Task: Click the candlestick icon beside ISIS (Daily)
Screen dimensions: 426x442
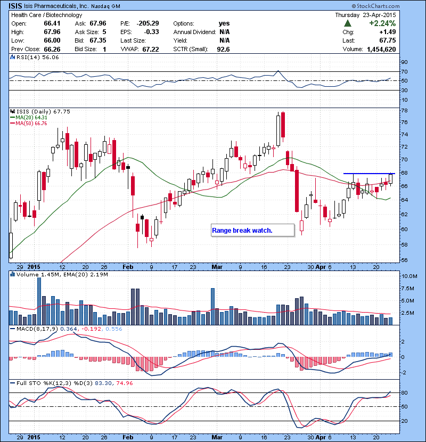Action: pos(12,112)
